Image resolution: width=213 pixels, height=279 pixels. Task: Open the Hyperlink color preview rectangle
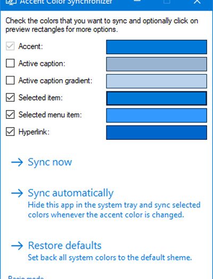click(157, 132)
